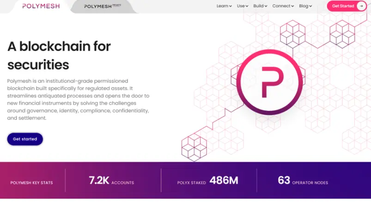Click the 63 operator nodes statistic
The height and width of the screenshot is (202, 371).
point(303,180)
